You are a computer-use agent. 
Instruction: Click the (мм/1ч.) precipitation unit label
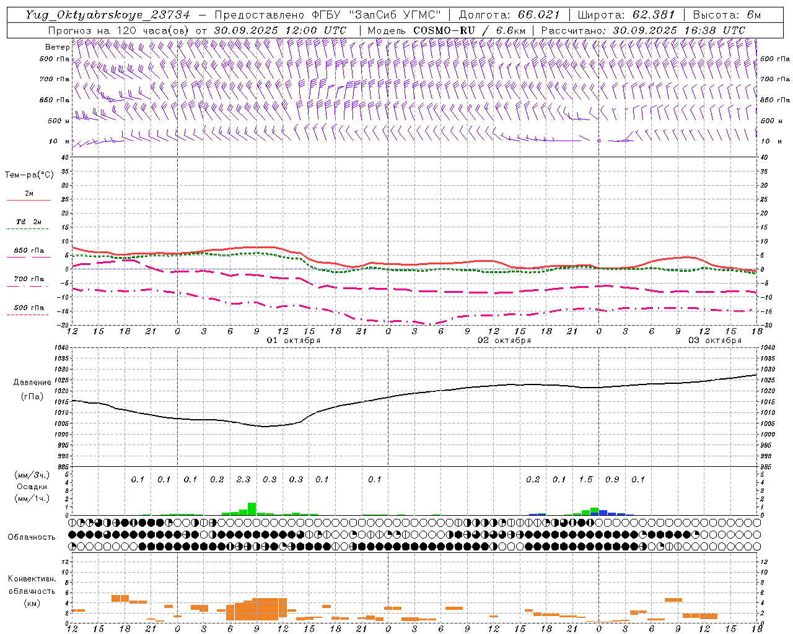click(x=32, y=498)
